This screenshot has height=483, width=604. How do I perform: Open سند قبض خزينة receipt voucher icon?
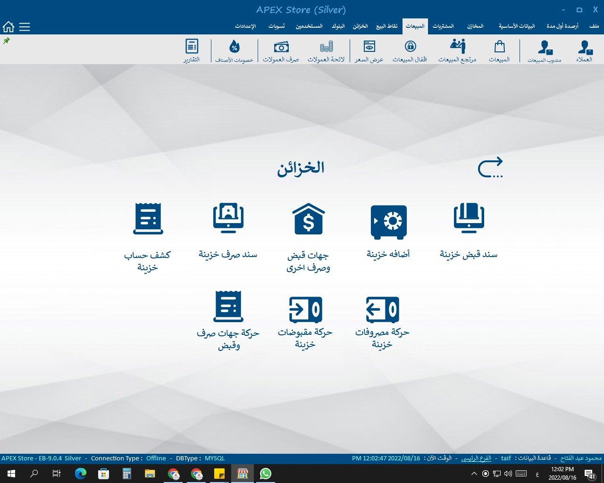pyautogui.click(x=469, y=219)
